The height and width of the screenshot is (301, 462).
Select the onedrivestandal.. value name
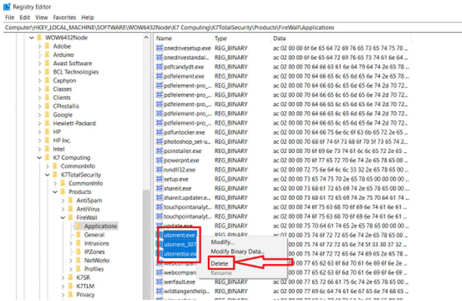[x=186, y=57]
